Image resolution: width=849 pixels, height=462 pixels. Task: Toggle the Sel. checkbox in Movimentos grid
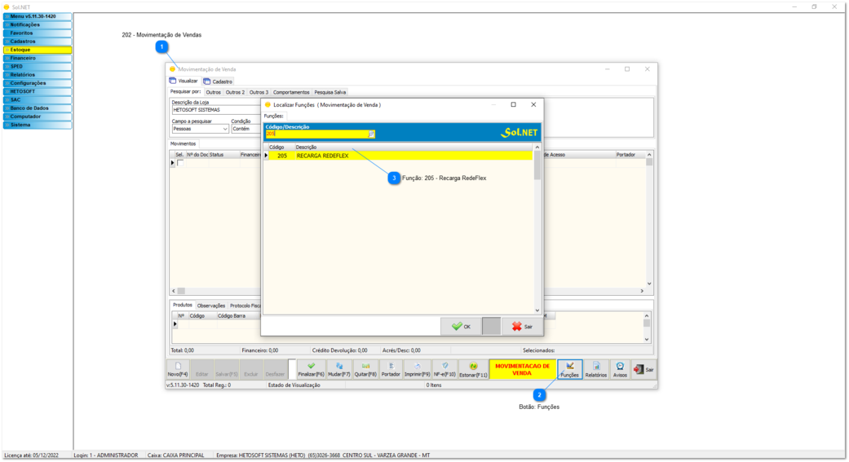180,162
